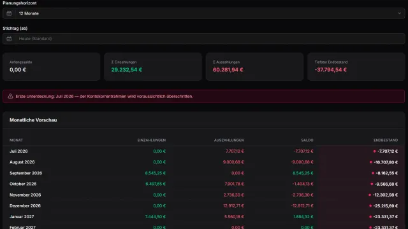Screen dimensions: 408x229
Task: Select the Anfangssaldo 0,00 € value
Action: (x=18, y=70)
